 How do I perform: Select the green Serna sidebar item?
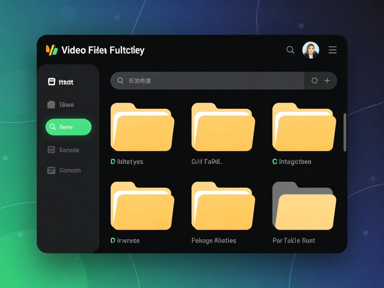68,127
